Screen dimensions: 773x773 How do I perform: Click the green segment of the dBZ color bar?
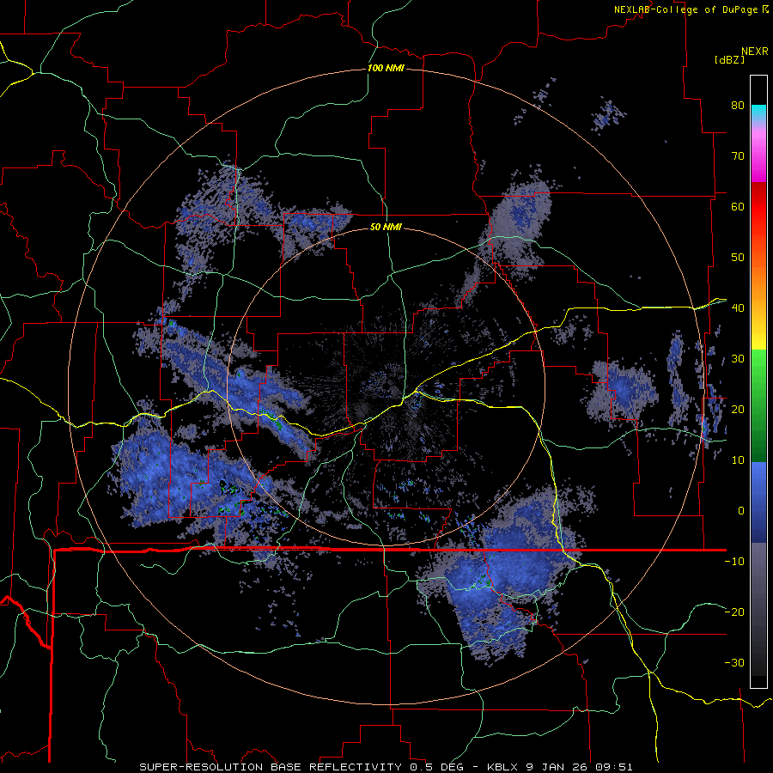758,405
